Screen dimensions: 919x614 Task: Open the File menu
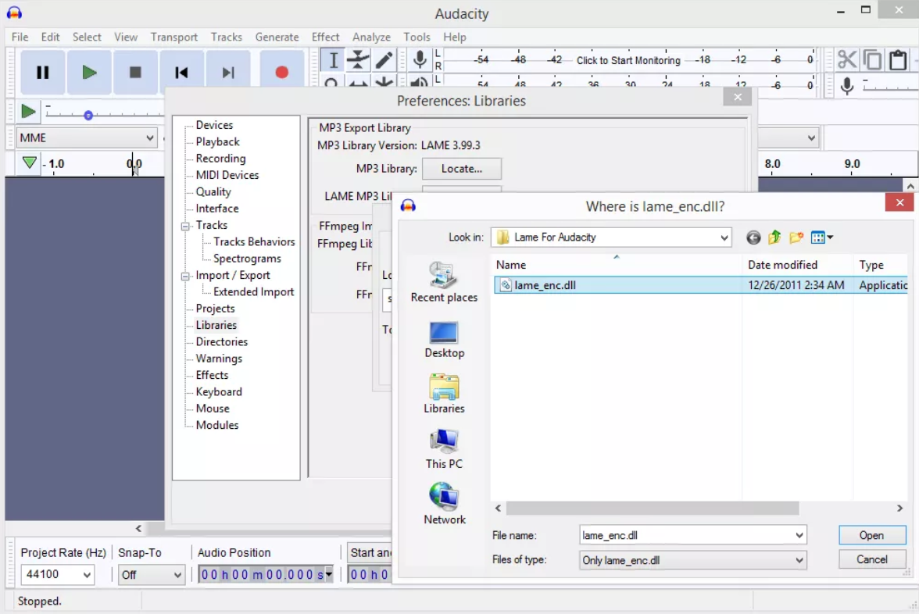tap(20, 37)
